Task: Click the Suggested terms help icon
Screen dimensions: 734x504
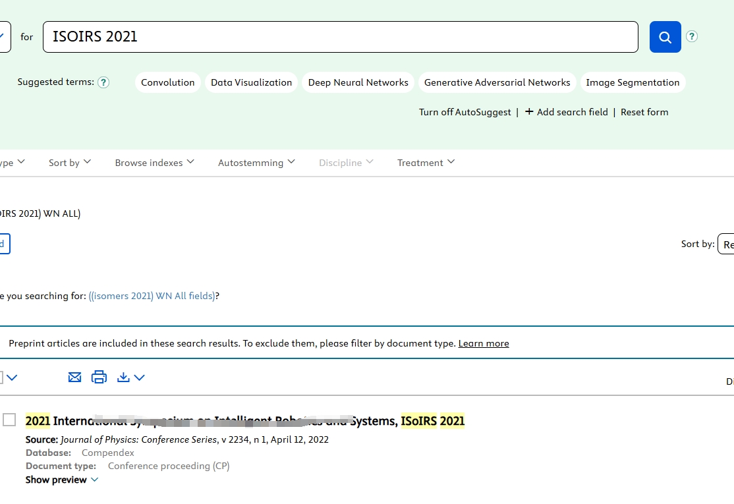Action: coord(103,82)
